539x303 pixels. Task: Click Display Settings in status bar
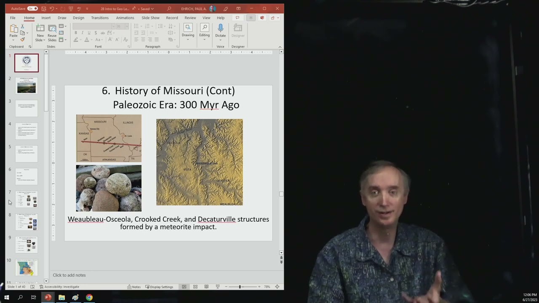pos(159,287)
